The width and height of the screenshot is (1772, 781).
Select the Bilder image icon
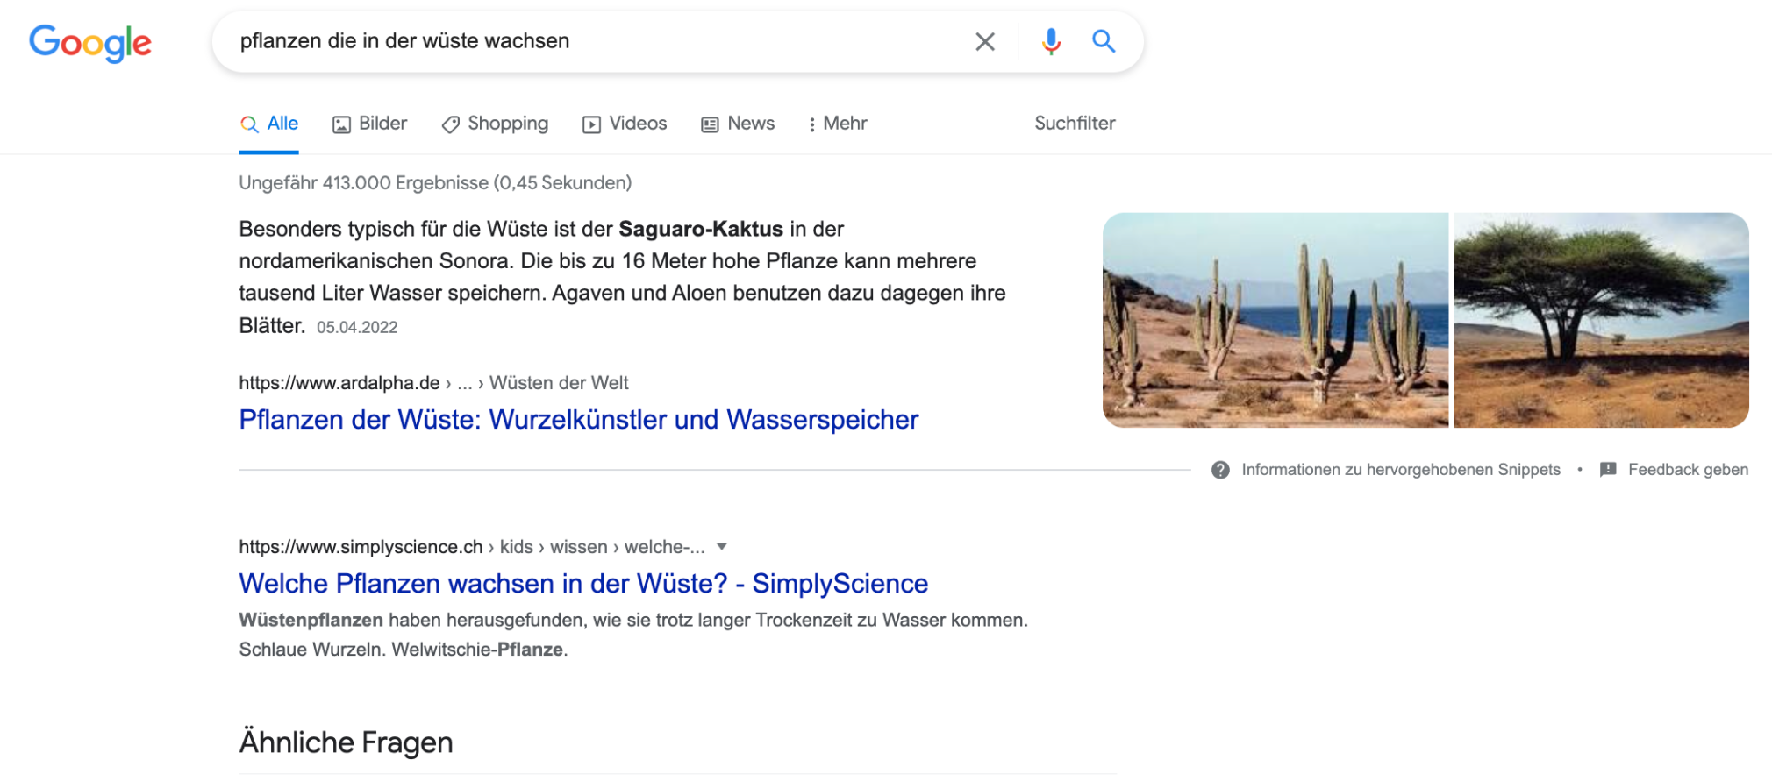(x=341, y=124)
